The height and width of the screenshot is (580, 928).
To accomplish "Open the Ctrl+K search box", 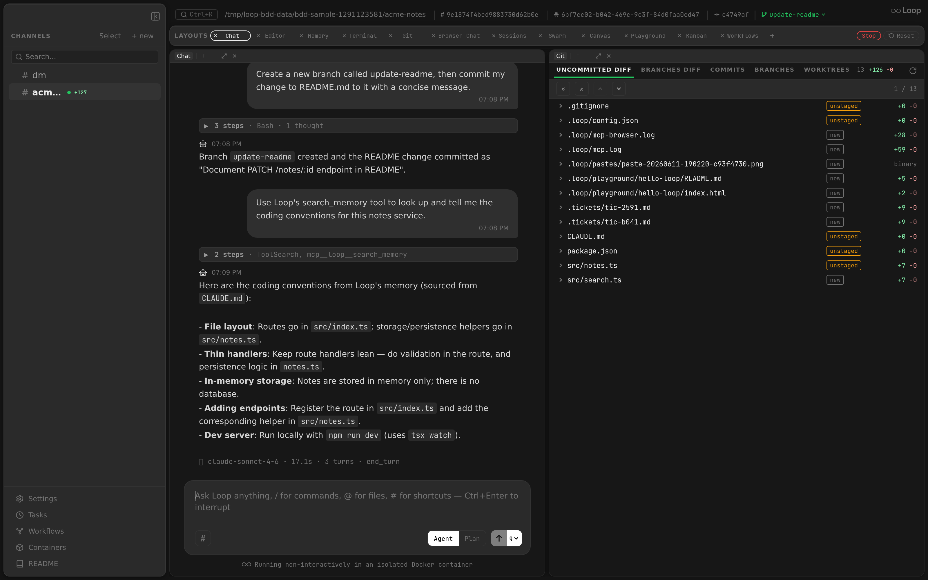I will coord(197,14).
